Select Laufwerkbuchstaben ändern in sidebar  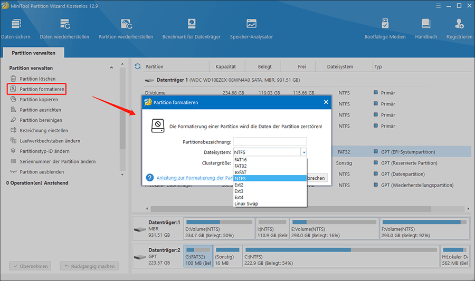coord(50,141)
